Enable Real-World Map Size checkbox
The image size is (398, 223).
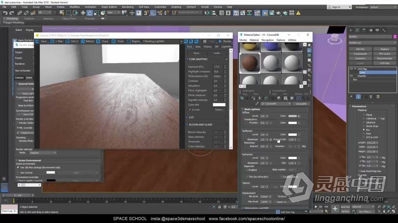359,171
